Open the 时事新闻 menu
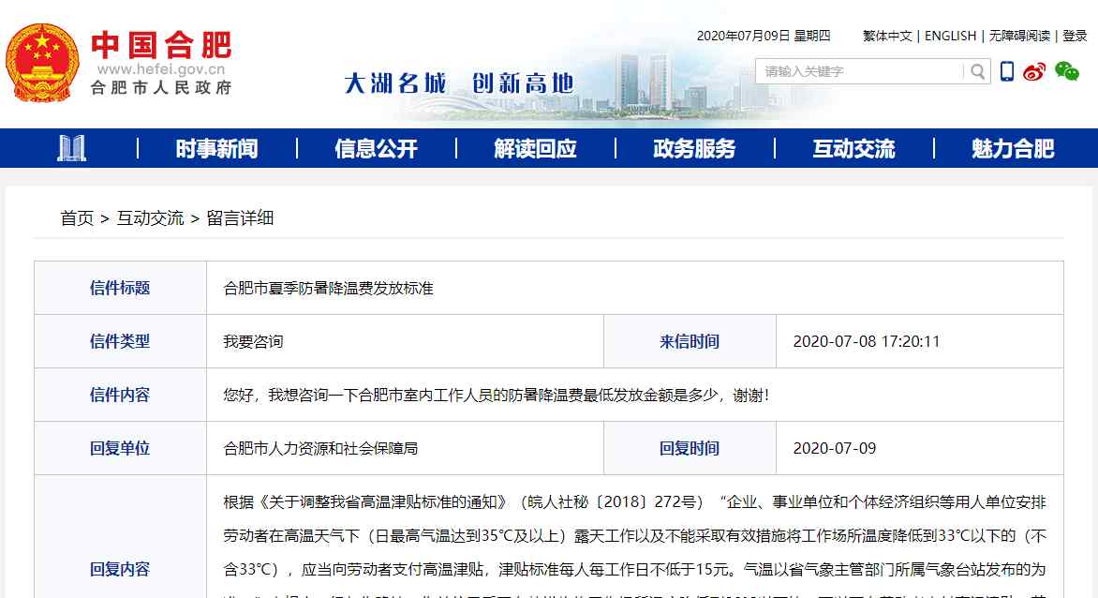1098x598 pixels. (x=217, y=148)
